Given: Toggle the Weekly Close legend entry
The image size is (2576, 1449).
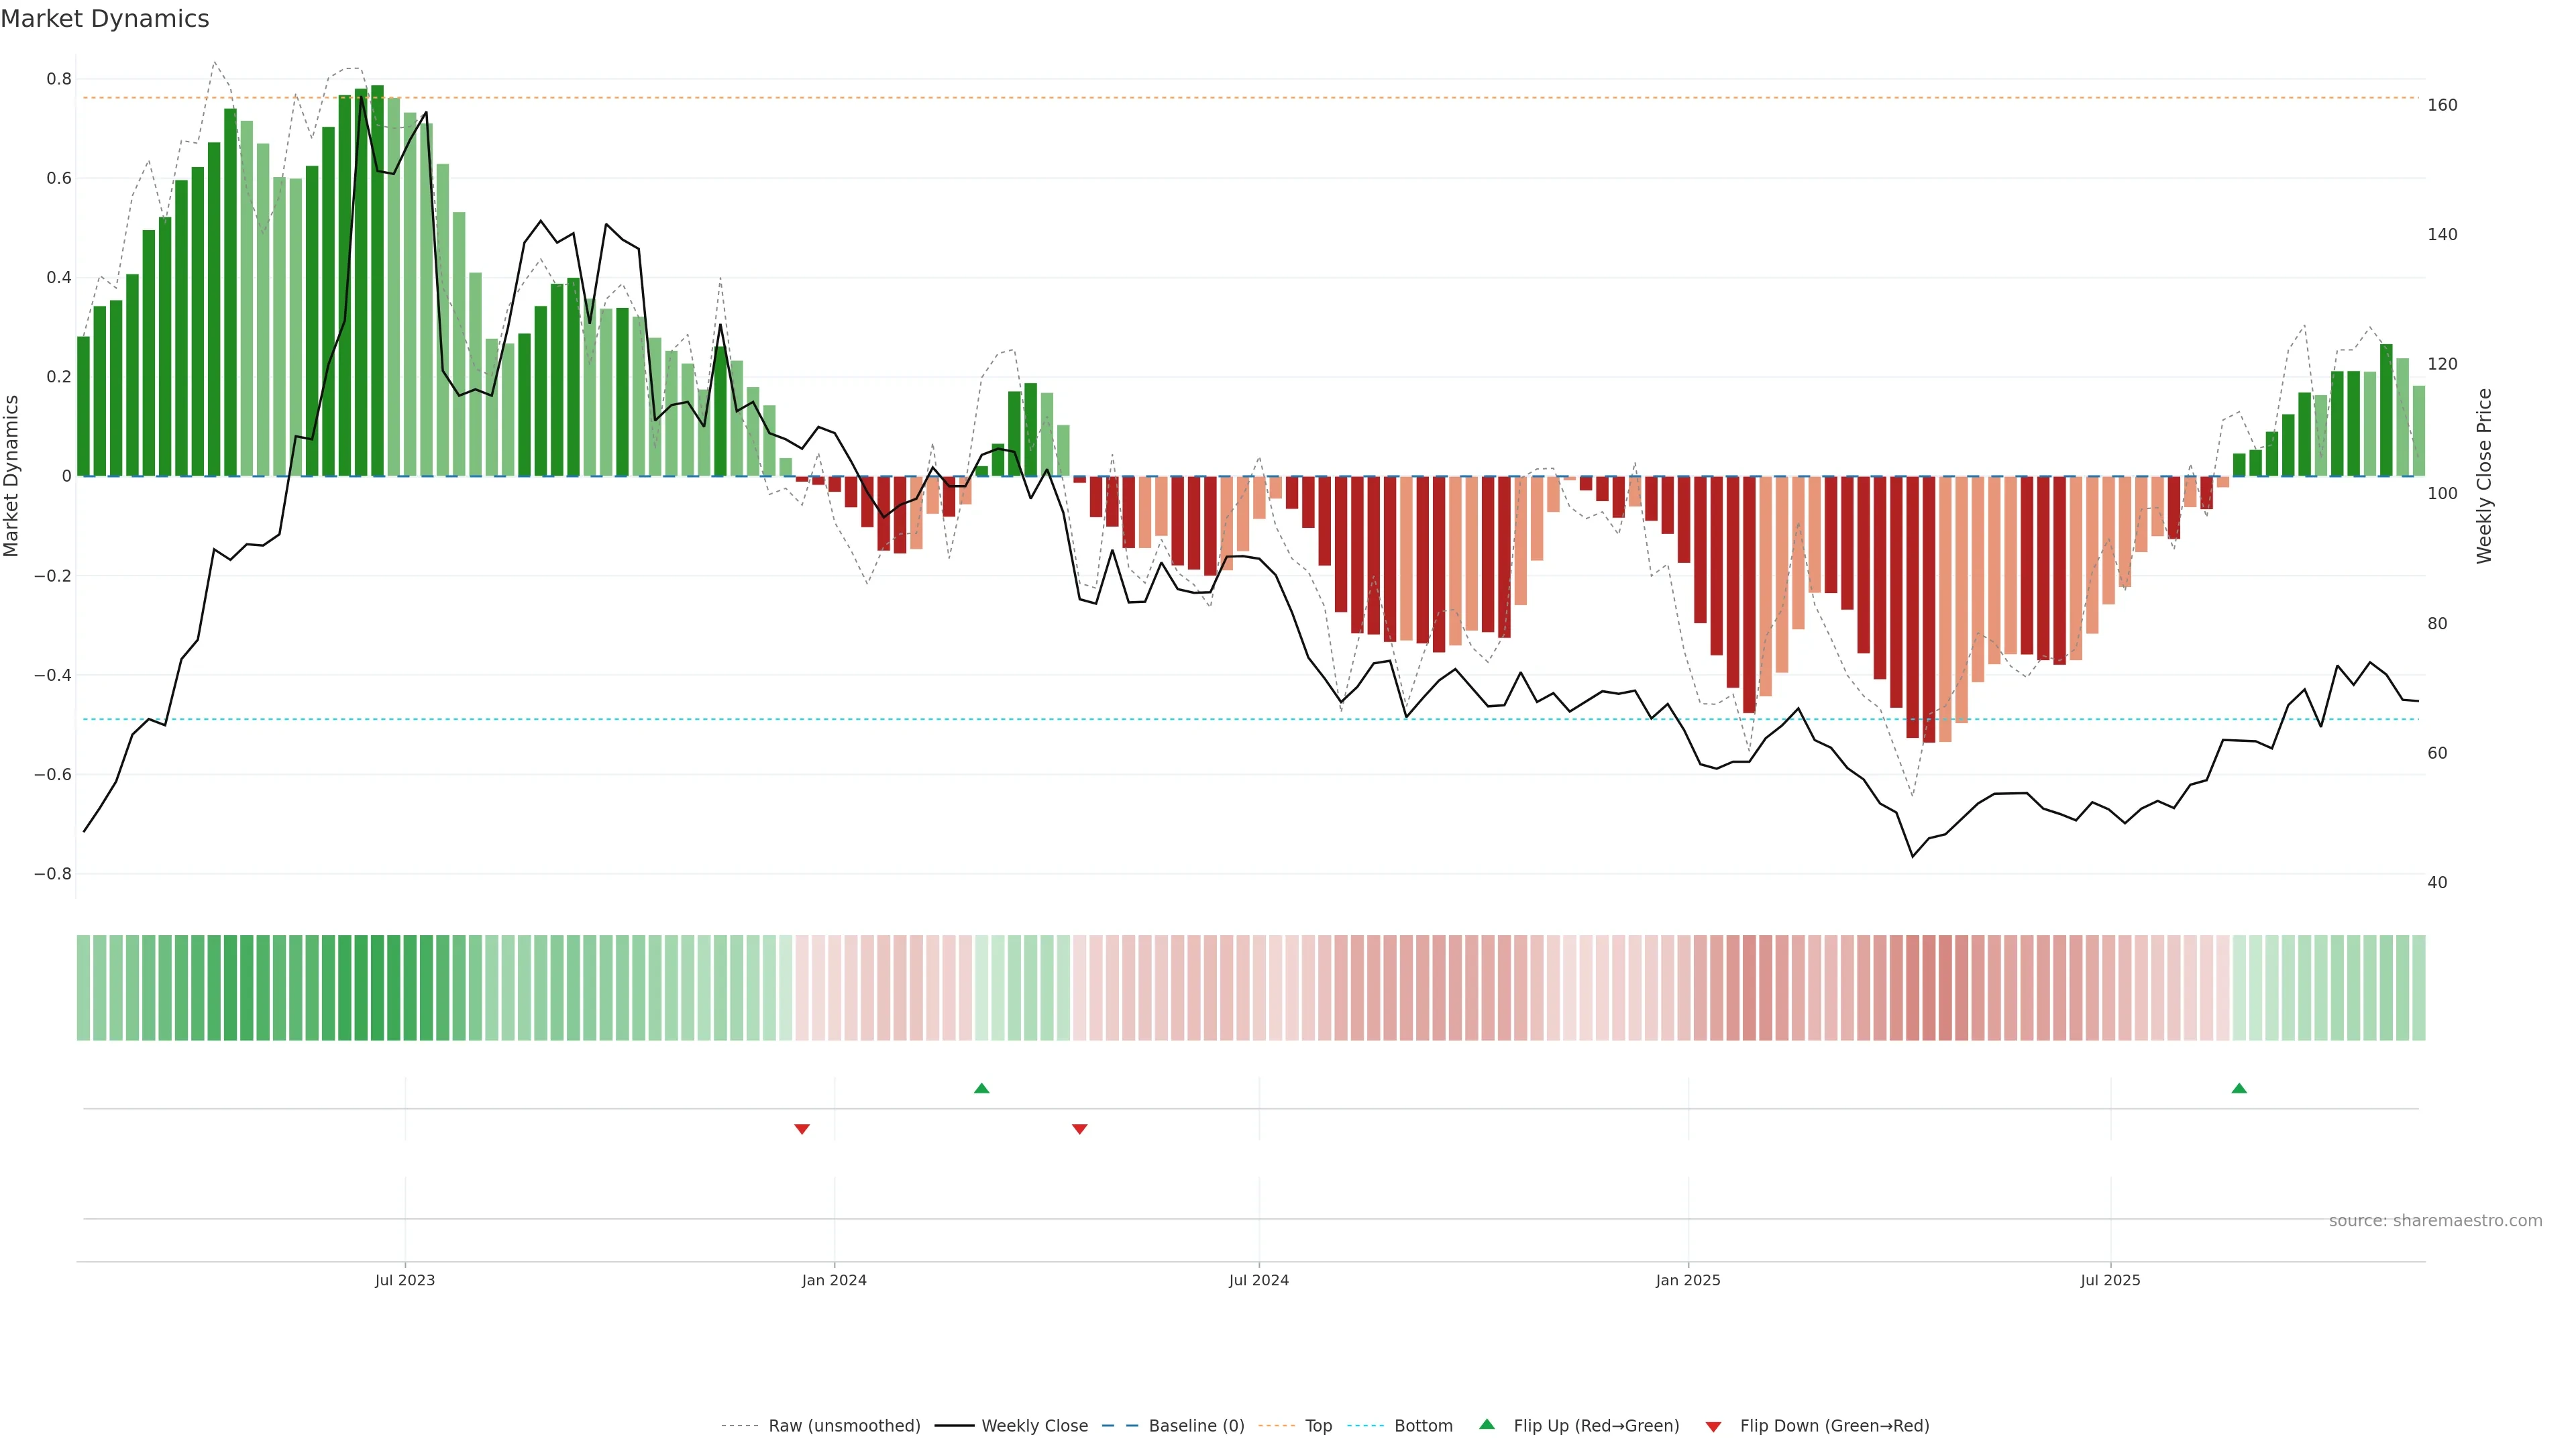Looking at the screenshot, I should coord(1034,1426).
